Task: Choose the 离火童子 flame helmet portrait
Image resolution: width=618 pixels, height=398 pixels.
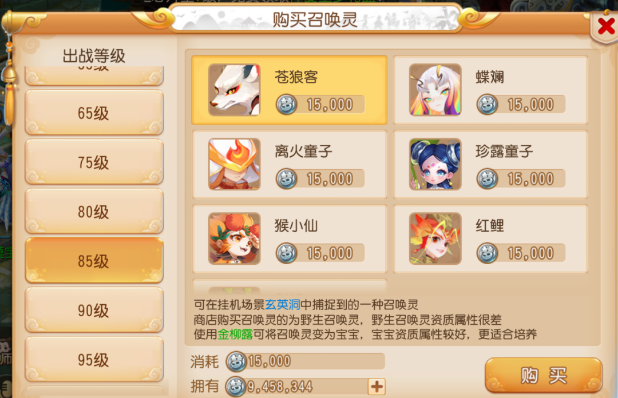Action: point(234,164)
